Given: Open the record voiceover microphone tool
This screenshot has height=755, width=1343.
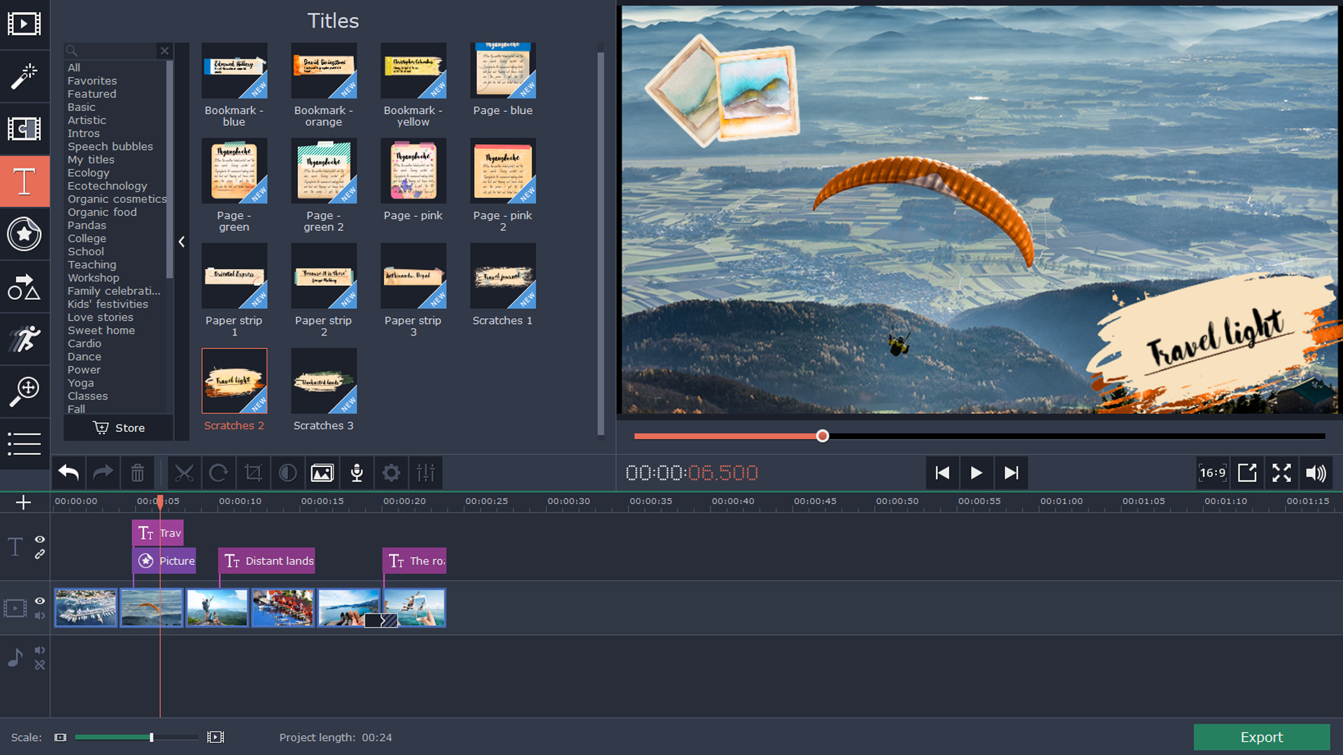Looking at the screenshot, I should [357, 473].
